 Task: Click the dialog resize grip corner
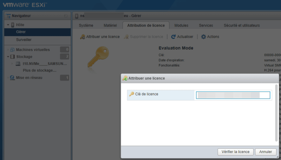[277, 157]
